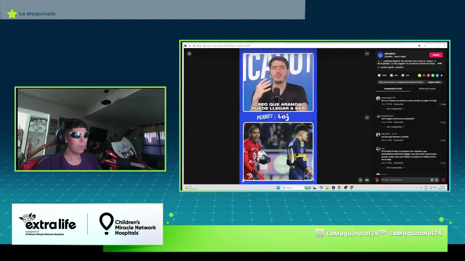
Task: Click the TikTok video URL field
Action: [x=402, y=82]
